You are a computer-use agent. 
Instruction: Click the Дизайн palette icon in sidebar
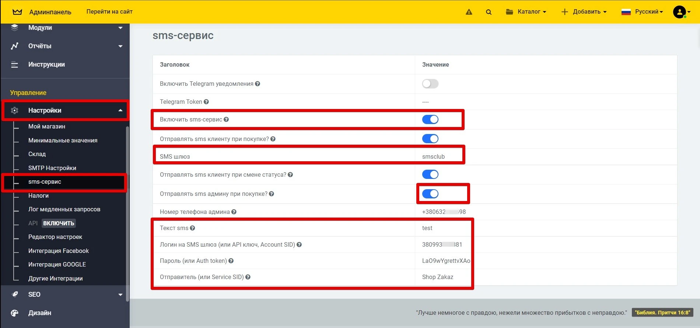[x=14, y=313]
